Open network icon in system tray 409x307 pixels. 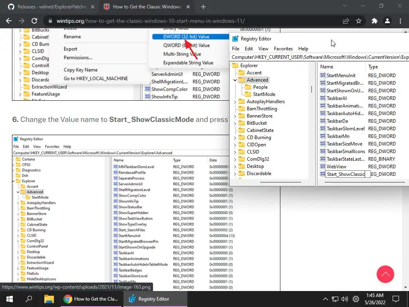(x=335, y=299)
